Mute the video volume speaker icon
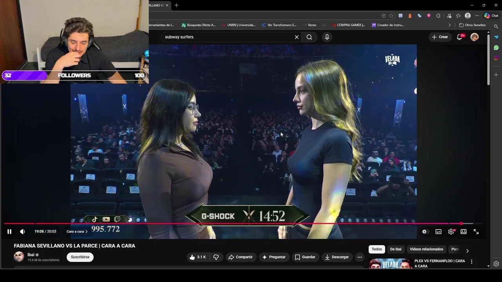Image resolution: width=502 pixels, height=282 pixels. point(22,231)
